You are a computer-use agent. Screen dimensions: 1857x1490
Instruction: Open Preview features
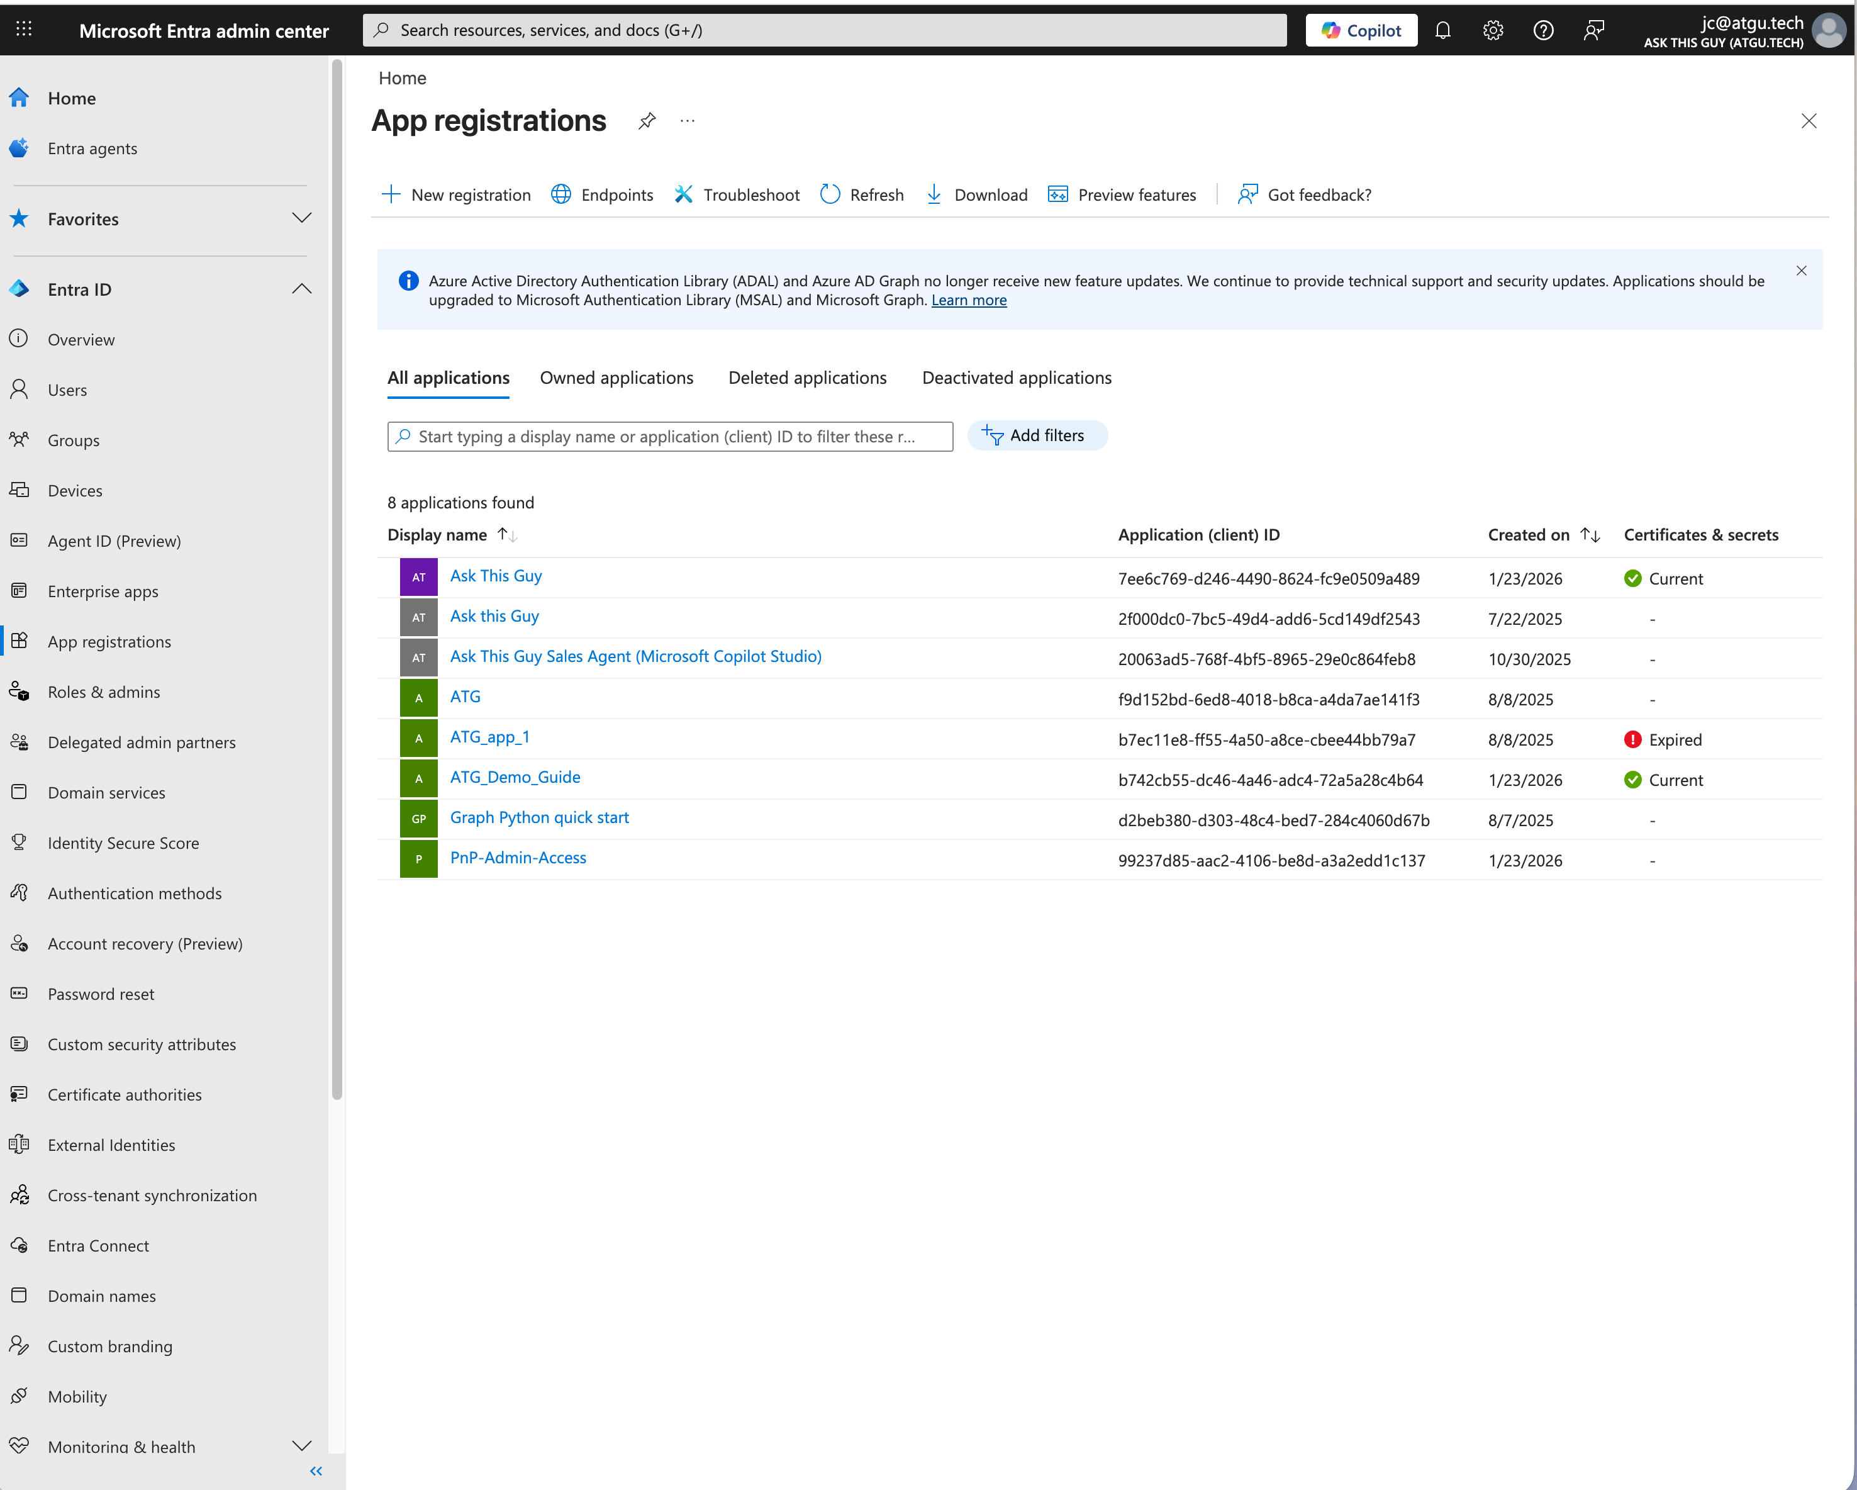pos(1122,195)
